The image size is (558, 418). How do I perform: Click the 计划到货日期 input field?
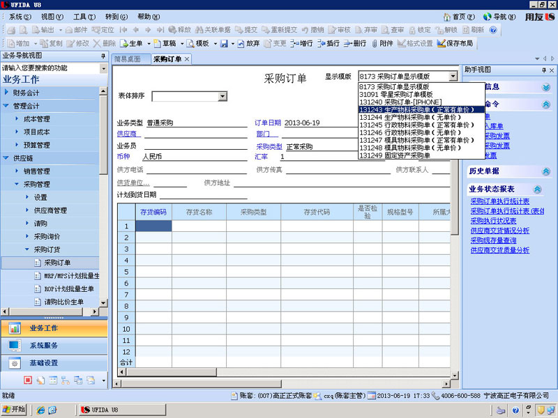(203, 195)
